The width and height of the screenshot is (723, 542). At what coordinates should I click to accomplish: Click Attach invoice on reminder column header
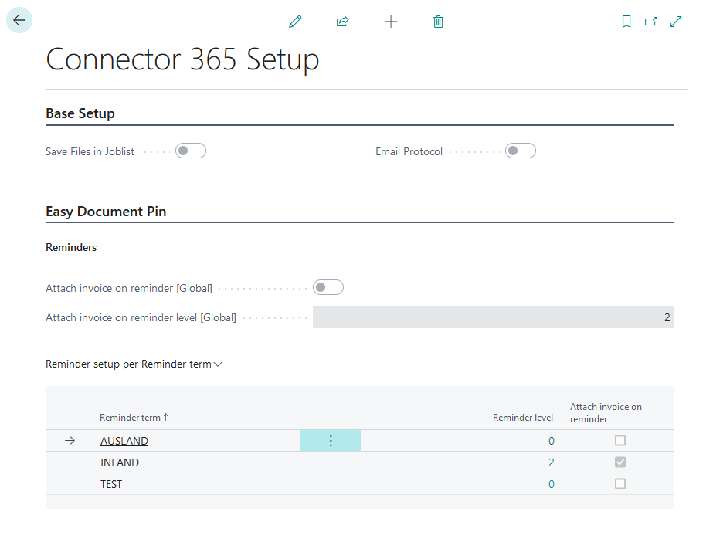[x=606, y=413]
